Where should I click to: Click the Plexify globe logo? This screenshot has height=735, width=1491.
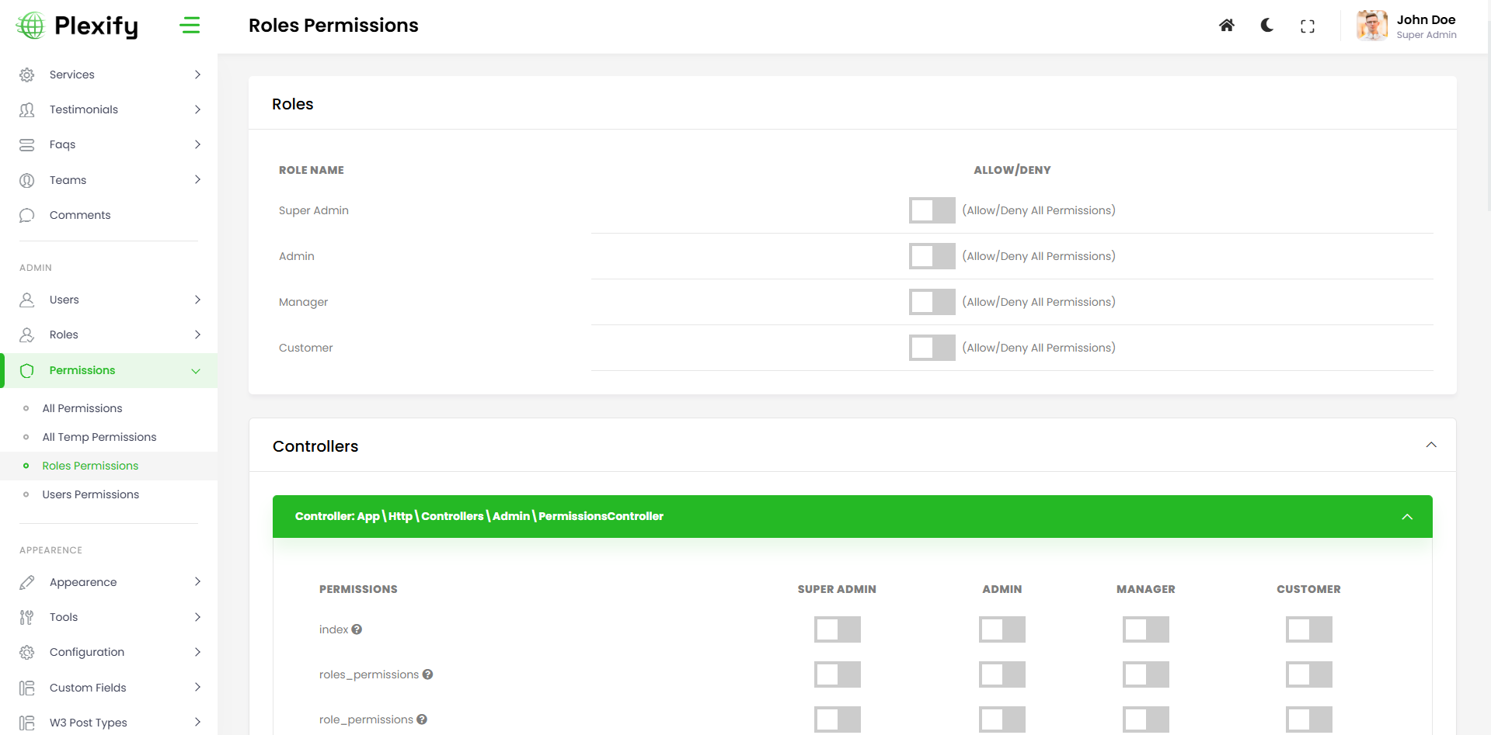coord(31,26)
